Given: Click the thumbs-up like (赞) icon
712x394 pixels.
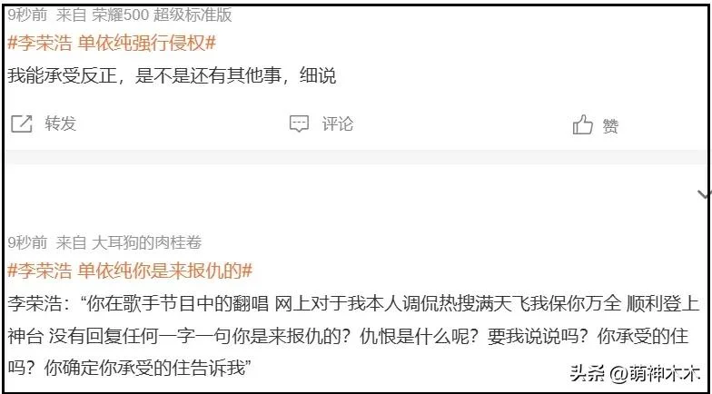Looking at the screenshot, I should click(583, 124).
